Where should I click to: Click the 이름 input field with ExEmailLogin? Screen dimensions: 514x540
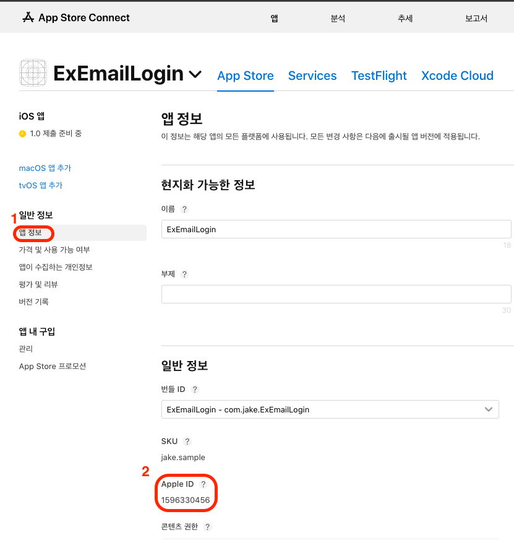point(336,229)
